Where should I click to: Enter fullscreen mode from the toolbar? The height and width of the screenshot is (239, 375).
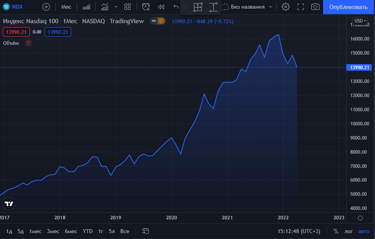coord(300,7)
